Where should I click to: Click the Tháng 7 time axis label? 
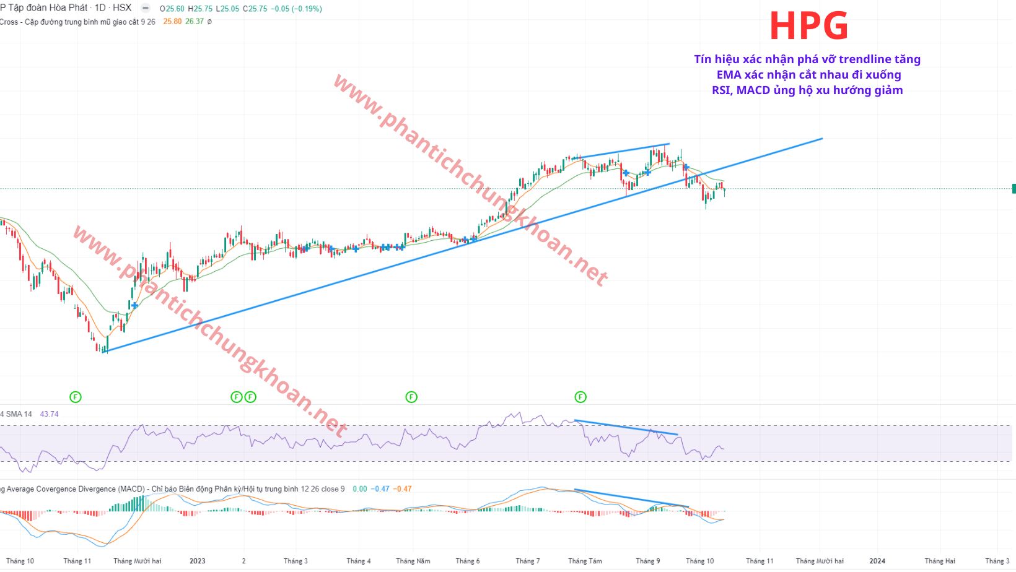528,561
